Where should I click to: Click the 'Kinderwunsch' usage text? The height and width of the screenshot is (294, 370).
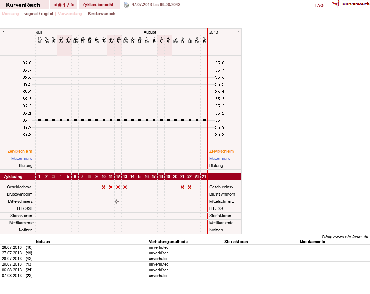101,14
